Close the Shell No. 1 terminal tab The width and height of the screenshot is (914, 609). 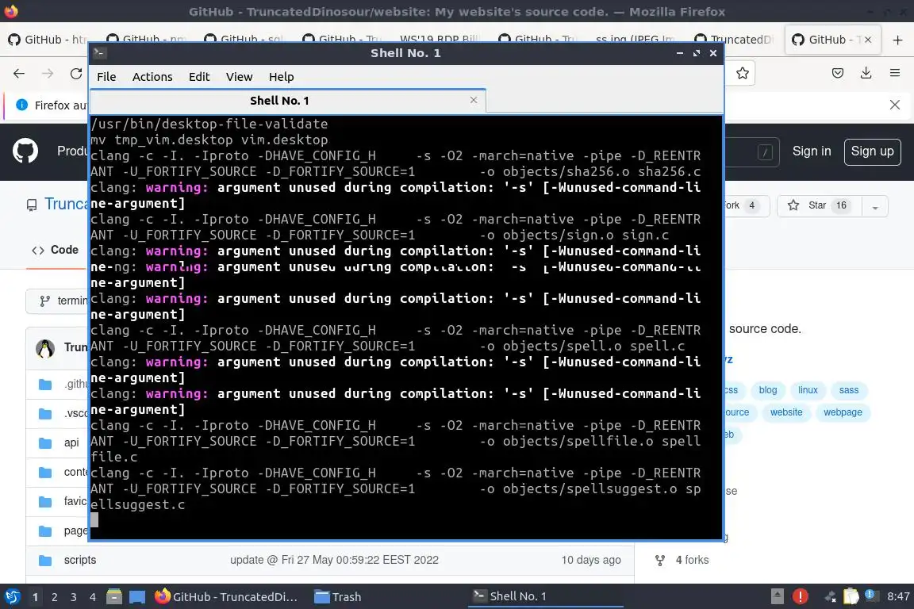tap(474, 100)
